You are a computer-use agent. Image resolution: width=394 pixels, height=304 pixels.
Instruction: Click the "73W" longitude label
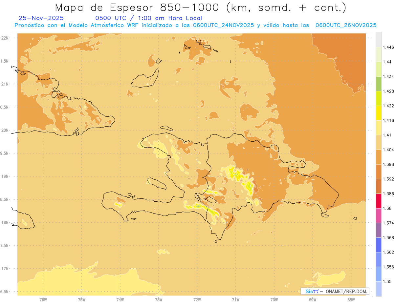[x=159, y=299]
